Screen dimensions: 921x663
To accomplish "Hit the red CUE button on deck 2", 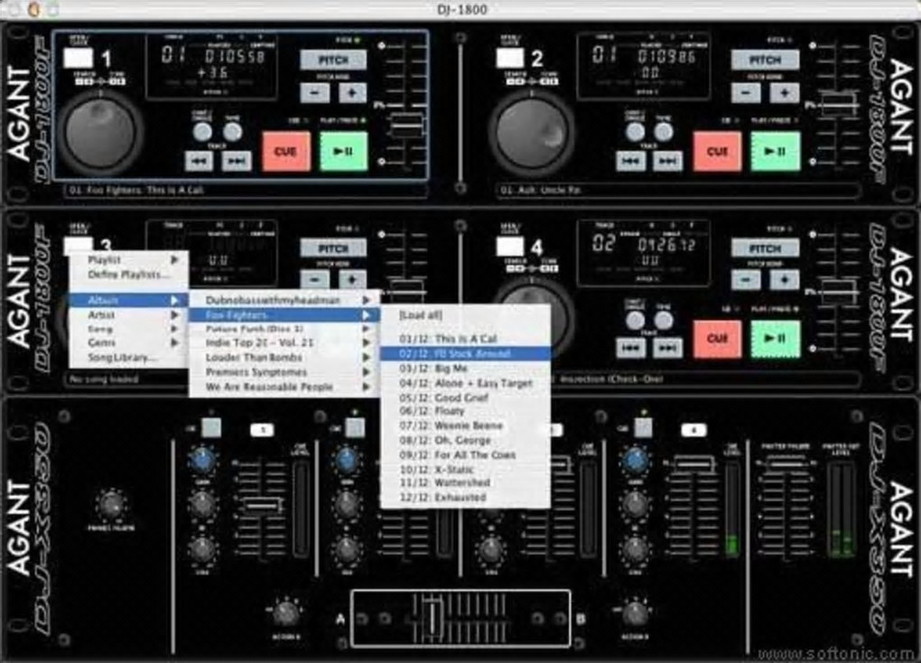I will pyautogui.click(x=717, y=151).
